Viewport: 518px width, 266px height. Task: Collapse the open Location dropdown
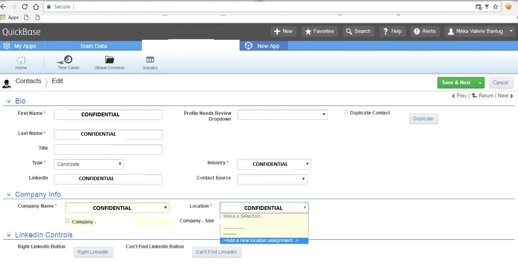[x=264, y=208]
